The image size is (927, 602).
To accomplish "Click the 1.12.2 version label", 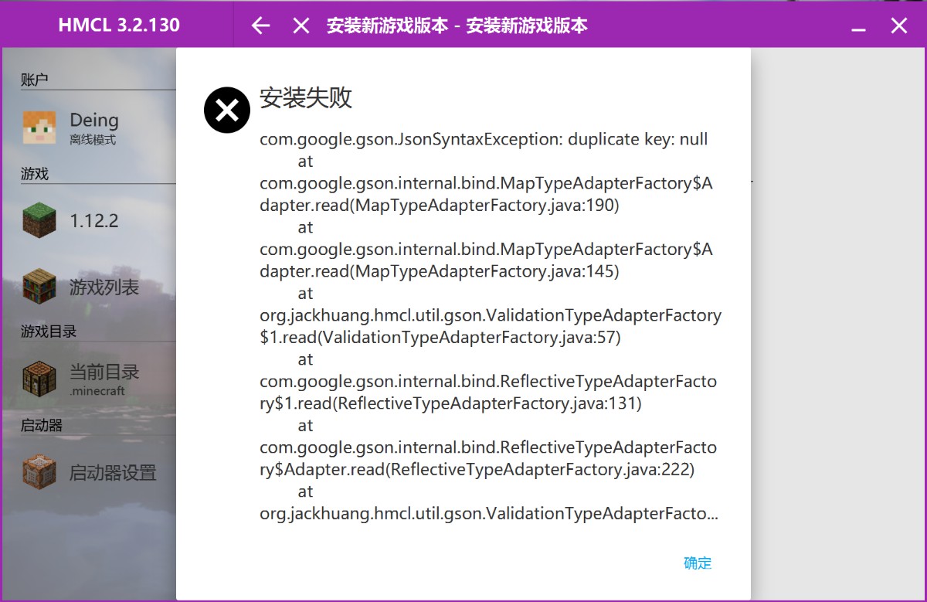I will [94, 221].
